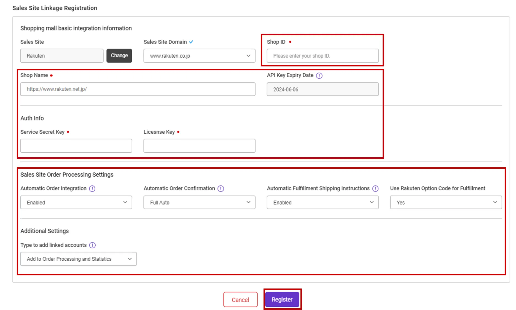Screen dimensions: 516x310
Task: Click the API Key Expiry Date field
Action: pos(322,90)
